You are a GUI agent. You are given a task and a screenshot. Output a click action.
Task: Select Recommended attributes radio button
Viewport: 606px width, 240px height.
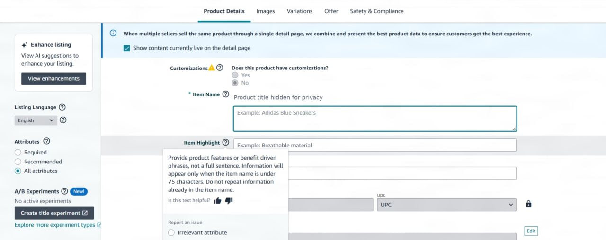coord(18,162)
